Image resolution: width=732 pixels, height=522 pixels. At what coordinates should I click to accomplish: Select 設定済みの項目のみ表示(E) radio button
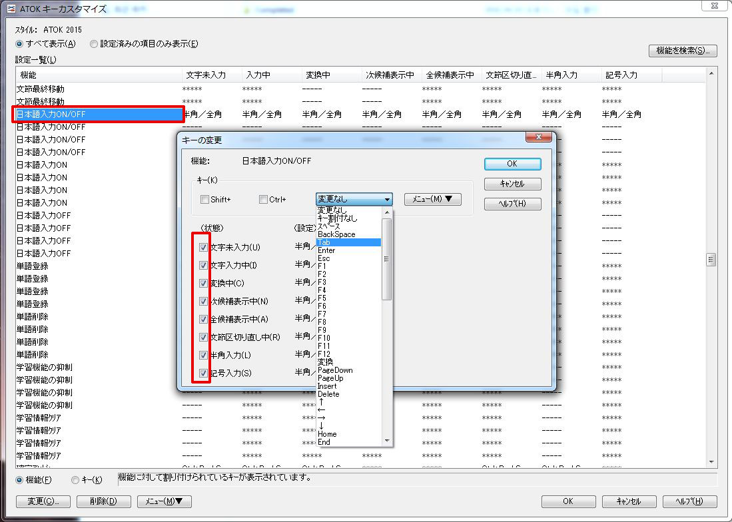click(94, 44)
